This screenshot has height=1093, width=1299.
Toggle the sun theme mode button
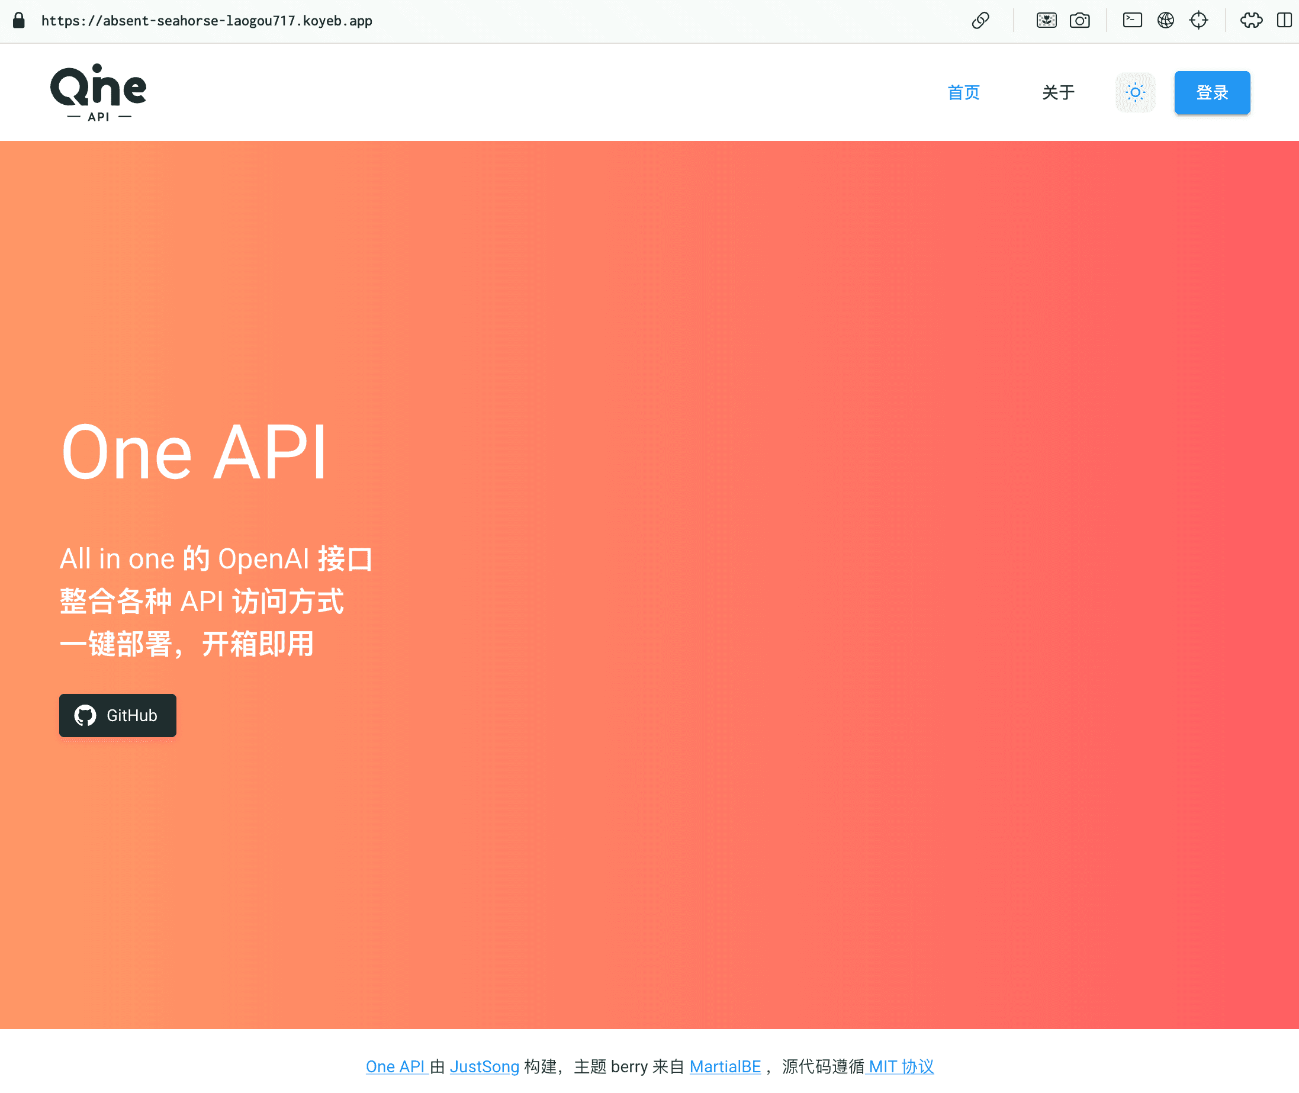(x=1135, y=93)
